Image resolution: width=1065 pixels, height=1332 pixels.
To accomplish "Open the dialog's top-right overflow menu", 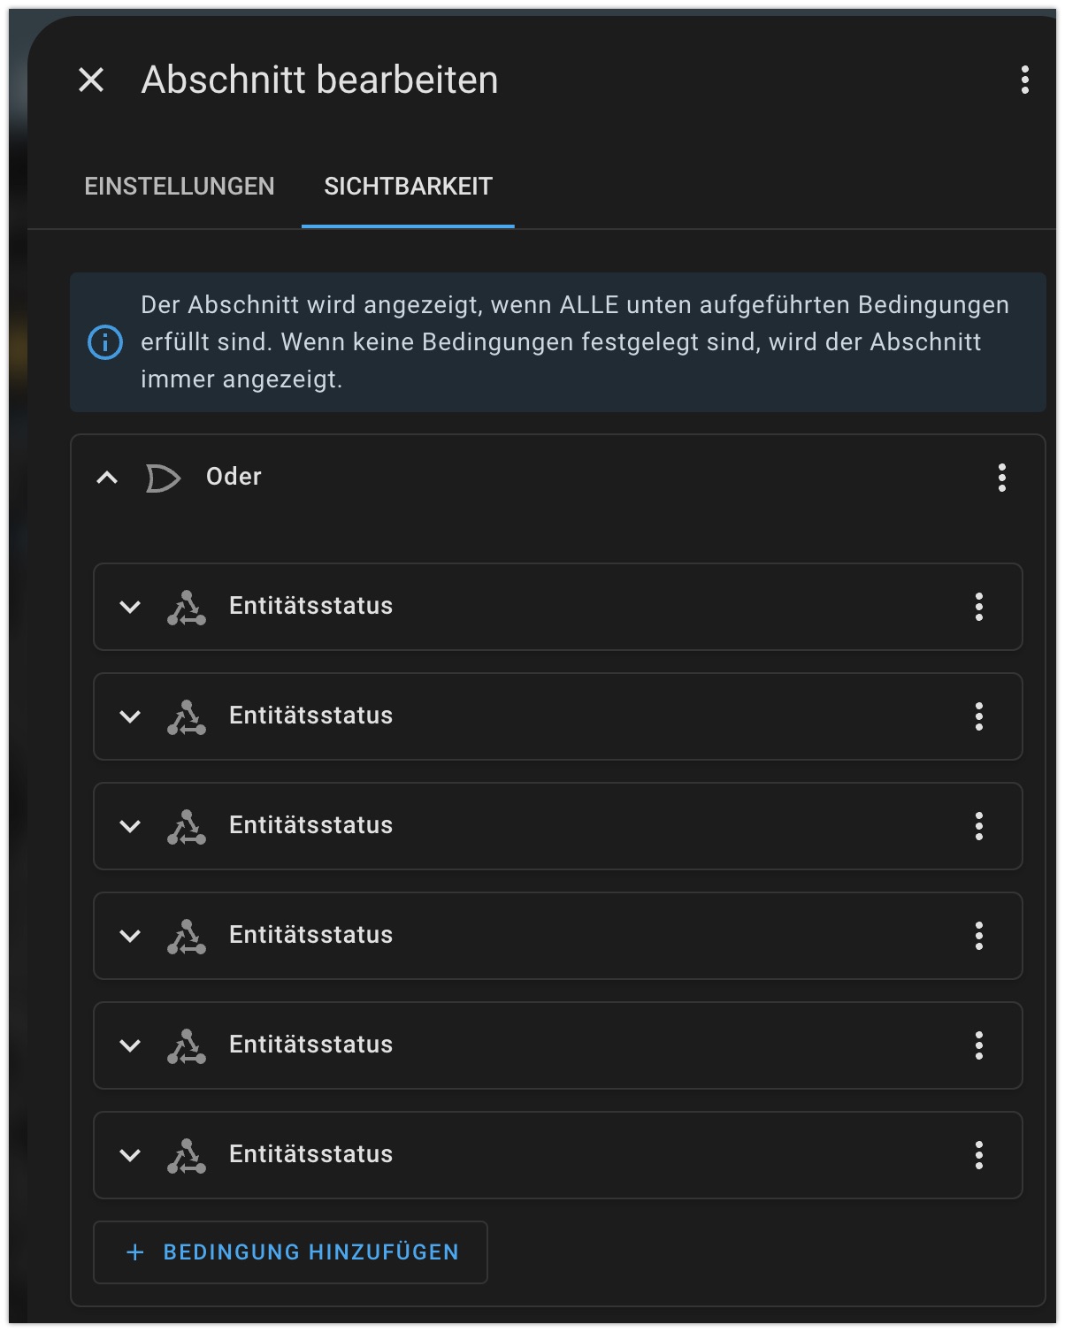I will click(x=1024, y=80).
